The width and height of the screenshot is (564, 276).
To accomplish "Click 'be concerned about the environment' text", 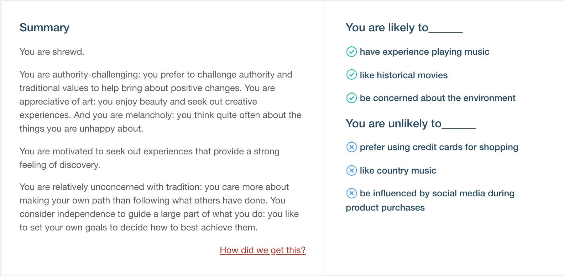I will click(438, 98).
